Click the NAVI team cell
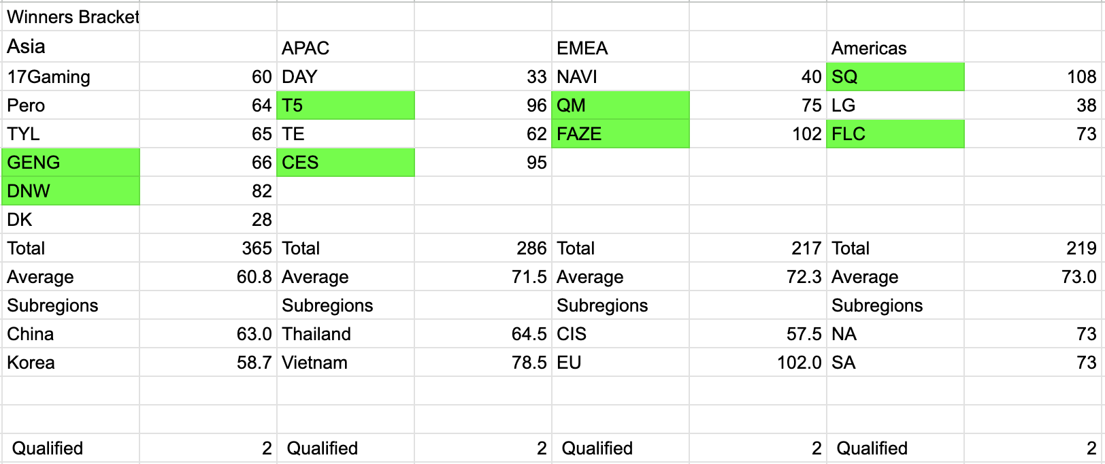Image resolution: width=1105 pixels, height=464 pixels. [621, 77]
